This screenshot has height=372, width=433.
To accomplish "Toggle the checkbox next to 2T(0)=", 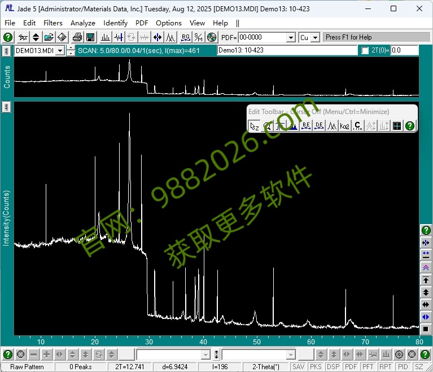I will click(x=365, y=51).
